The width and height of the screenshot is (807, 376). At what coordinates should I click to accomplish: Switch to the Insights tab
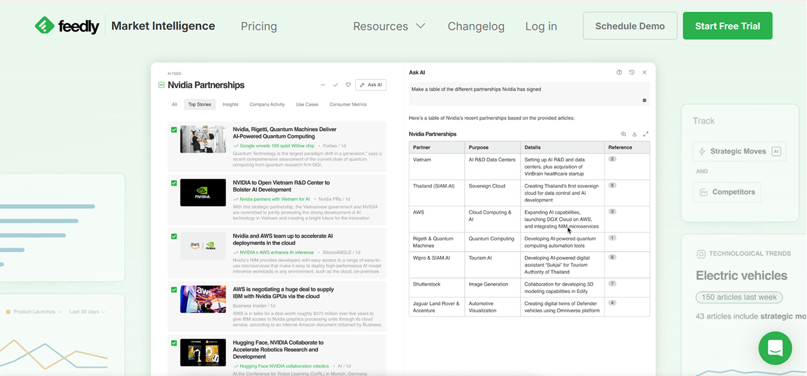coord(230,104)
